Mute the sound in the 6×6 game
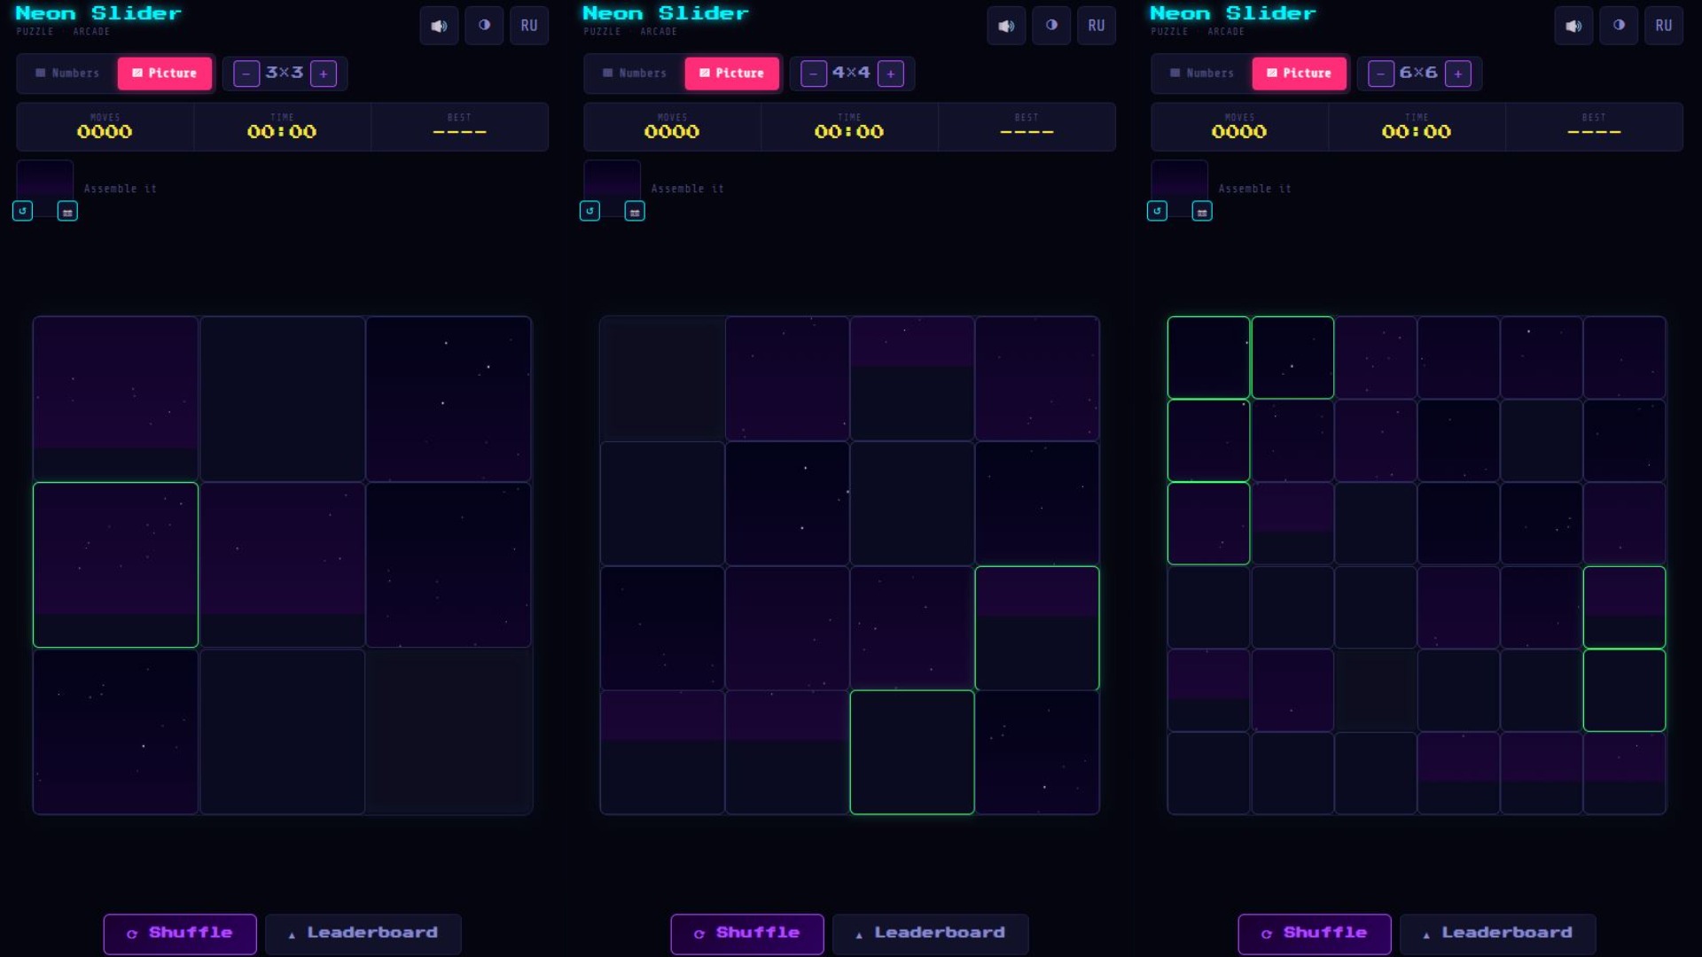Screen dimensions: 1702x957 click(x=1573, y=26)
